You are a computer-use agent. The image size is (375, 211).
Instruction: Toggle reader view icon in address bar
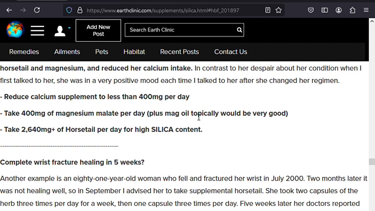tap(268, 10)
